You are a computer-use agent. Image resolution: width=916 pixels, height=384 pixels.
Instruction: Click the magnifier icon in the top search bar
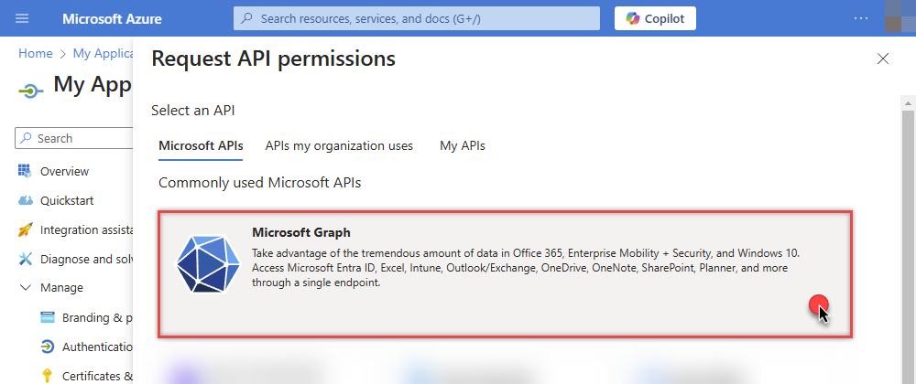tap(247, 18)
